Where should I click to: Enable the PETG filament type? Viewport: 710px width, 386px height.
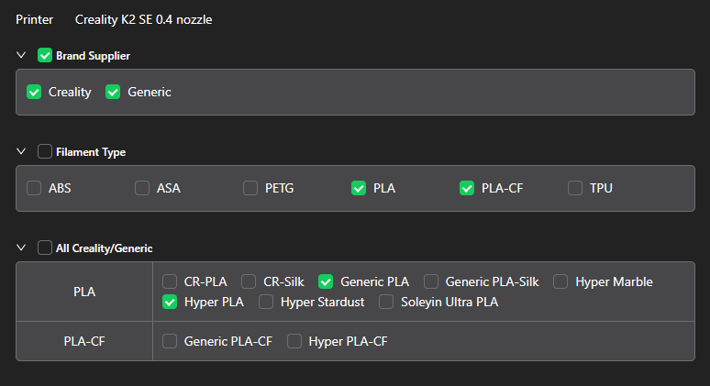[250, 188]
